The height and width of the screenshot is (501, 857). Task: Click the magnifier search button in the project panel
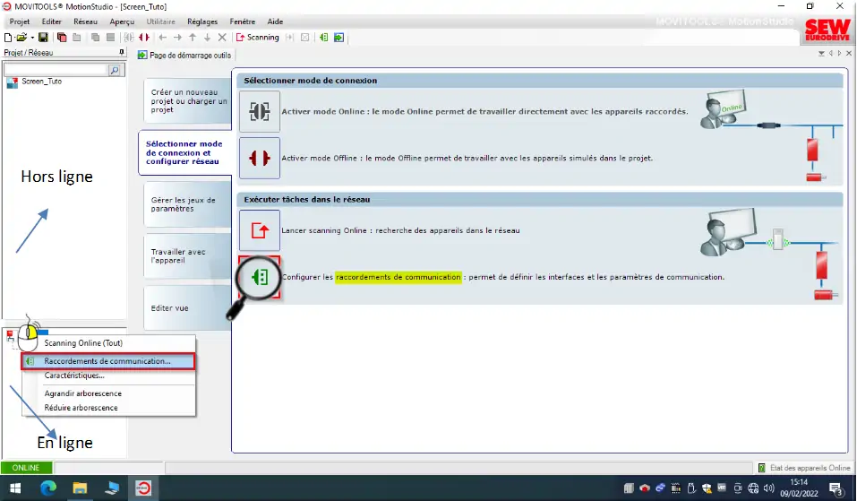coord(115,70)
